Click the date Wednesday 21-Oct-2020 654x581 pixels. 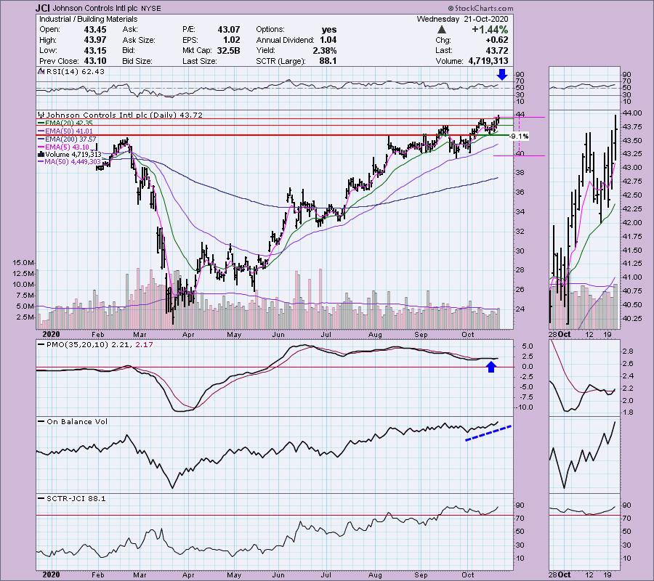463,19
